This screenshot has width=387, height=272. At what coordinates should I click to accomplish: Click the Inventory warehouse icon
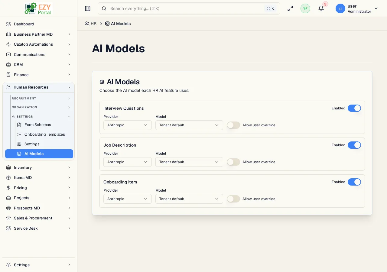pos(8,167)
